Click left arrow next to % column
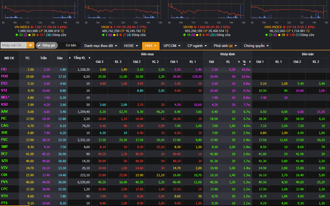The width and height of the screenshot is (330, 206). tap(239, 62)
